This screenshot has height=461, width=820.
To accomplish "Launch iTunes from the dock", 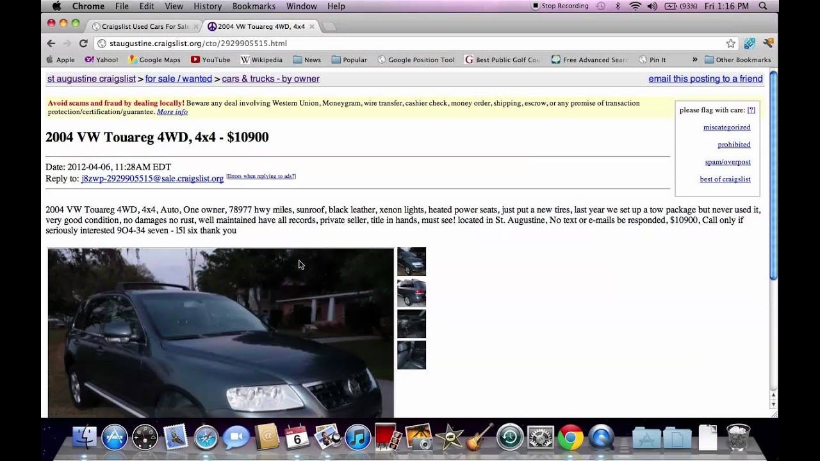I will [x=357, y=437].
